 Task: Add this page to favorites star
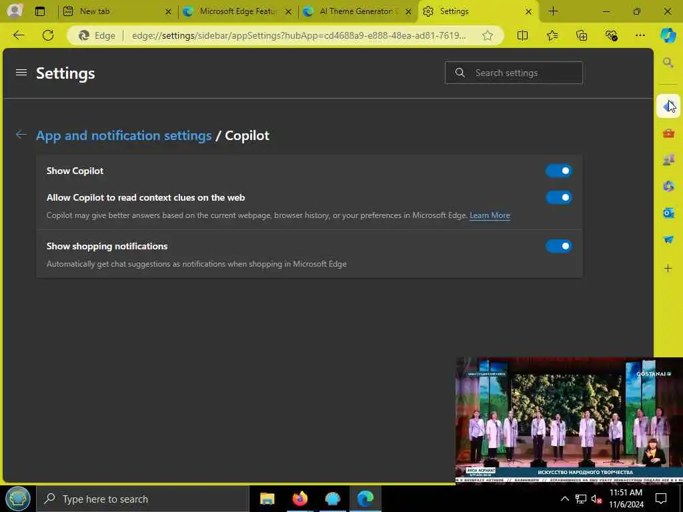tap(488, 35)
